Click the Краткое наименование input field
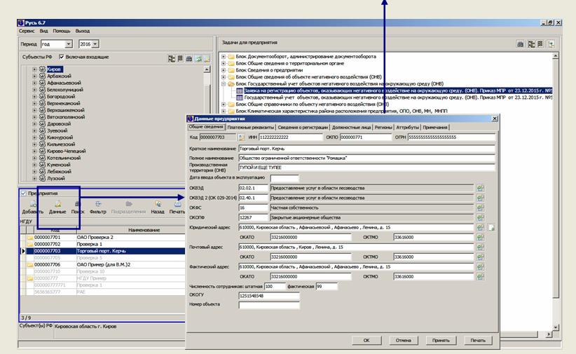The width and height of the screenshot is (576, 354). click(366, 149)
